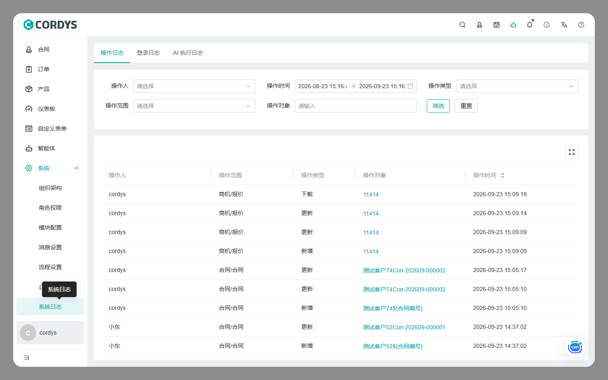608x380 pixels.
Task: Sort by 操作时间 column arrows
Action: [x=503, y=175]
